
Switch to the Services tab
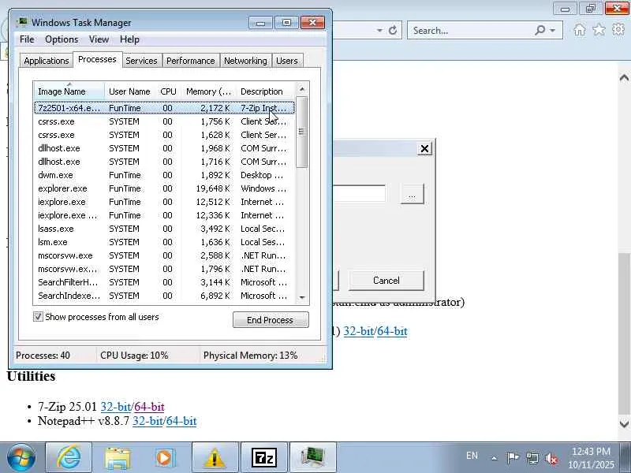click(x=141, y=61)
